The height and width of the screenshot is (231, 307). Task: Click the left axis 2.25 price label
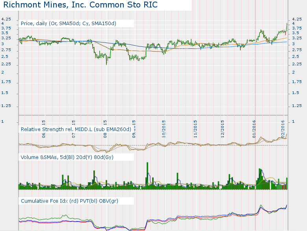click(x=6, y=64)
